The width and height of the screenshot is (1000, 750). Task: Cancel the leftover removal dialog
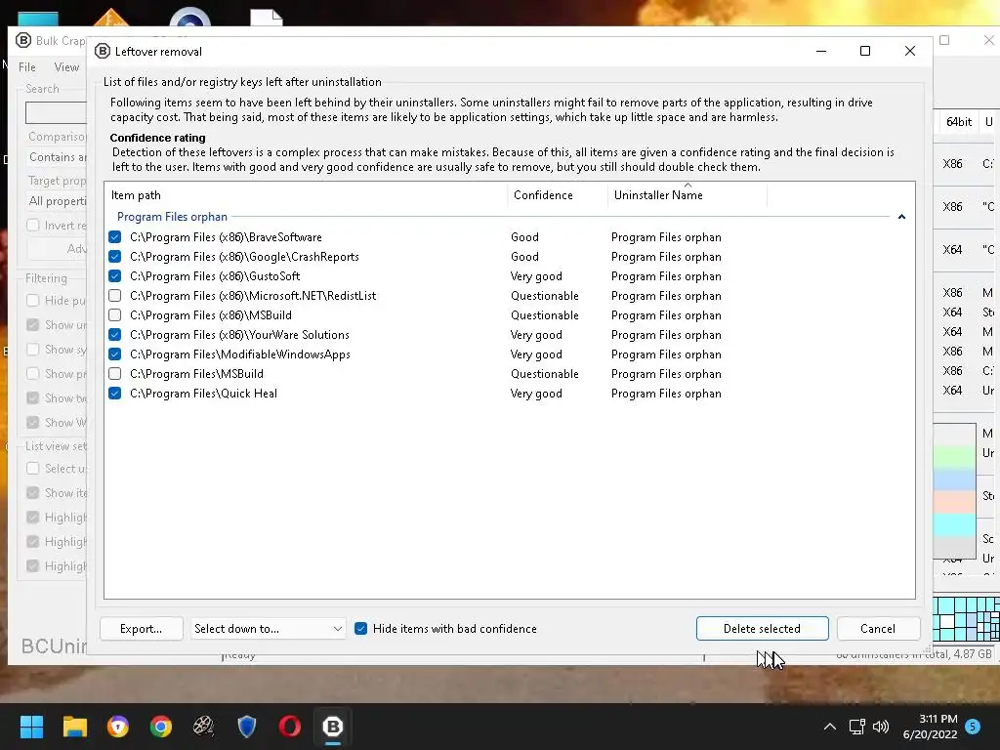pos(878,629)
